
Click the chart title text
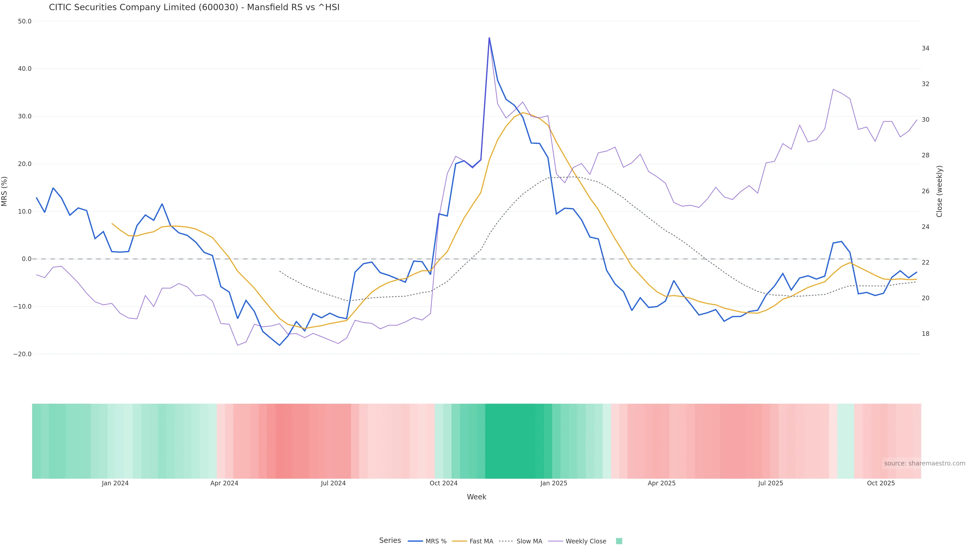click(194, 7)
